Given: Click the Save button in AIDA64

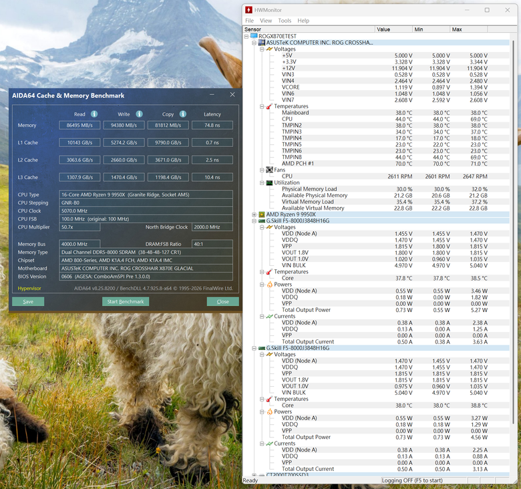Looking at the screenshot, I should coord(28,302).
